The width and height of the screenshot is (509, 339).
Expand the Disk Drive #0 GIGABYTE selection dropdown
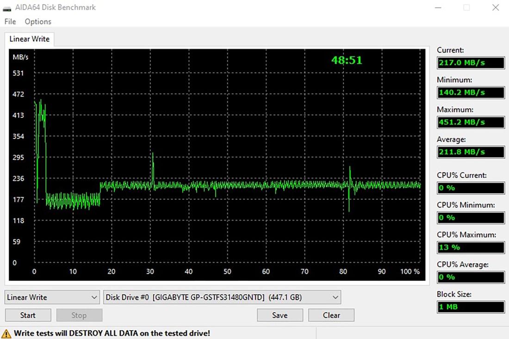222,297
